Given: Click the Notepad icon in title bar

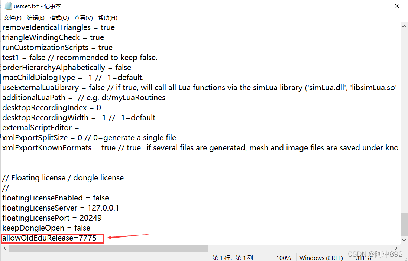Looking at the screenshot, I should point(8,6).
